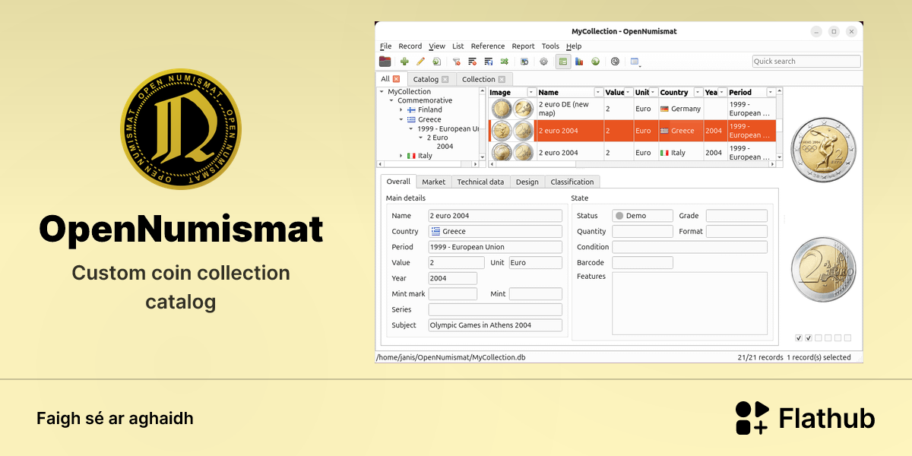Open the Report menu
Viewport: 912px width, 456px height.
(x=523, y=46)
